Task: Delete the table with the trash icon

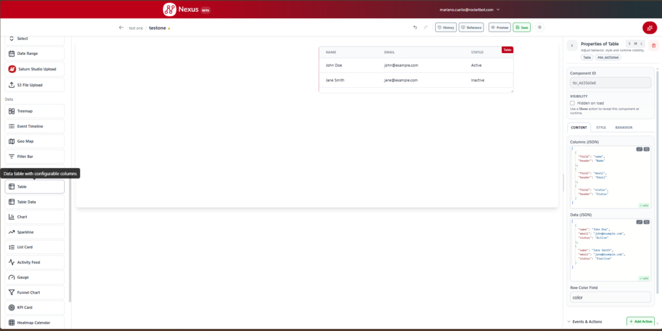Action: coord(654,46)
